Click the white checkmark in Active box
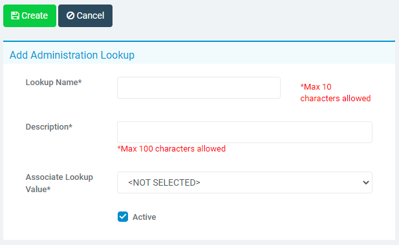This screenshot has width=399, height=245. [123, 217]
